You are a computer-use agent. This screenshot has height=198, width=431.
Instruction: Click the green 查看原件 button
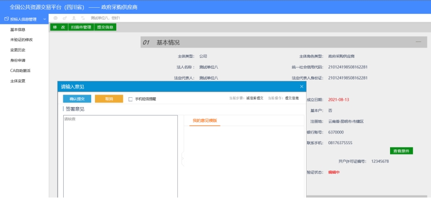(401, 151)
